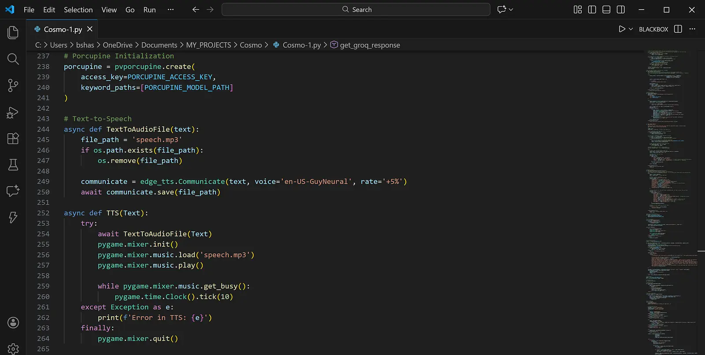This screenshot has width=705, height=355.
Task: Open the Explorer view in activity bar
Action: [x=13, y=32]
